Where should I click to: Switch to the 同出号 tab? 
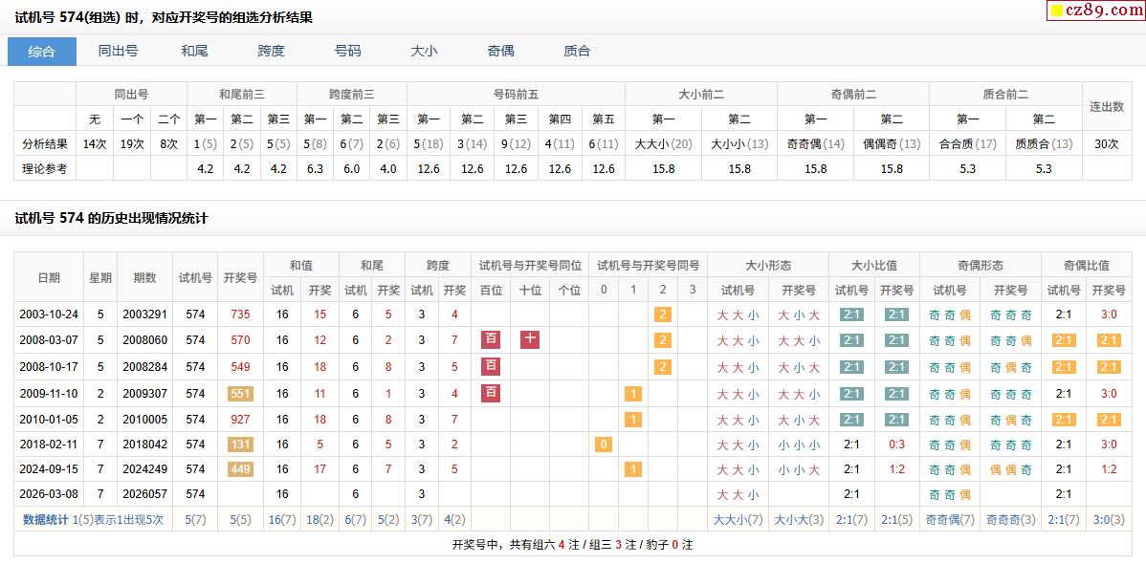[x=118, y=52]
